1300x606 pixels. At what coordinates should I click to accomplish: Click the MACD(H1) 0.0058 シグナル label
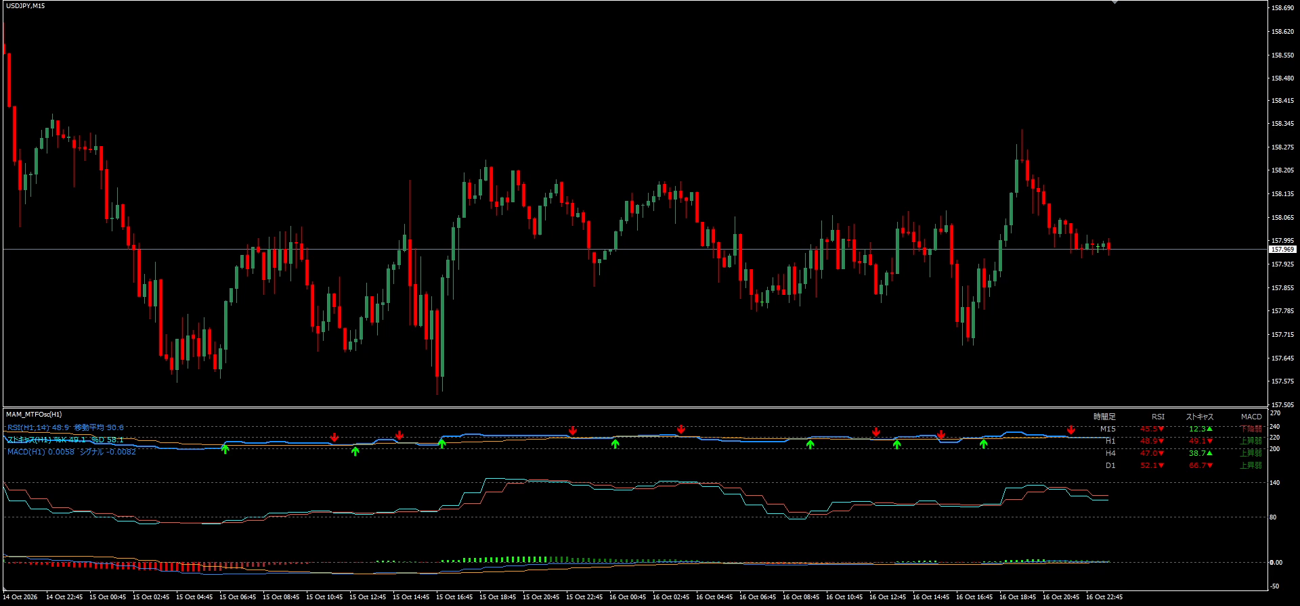tap(72, 452)
